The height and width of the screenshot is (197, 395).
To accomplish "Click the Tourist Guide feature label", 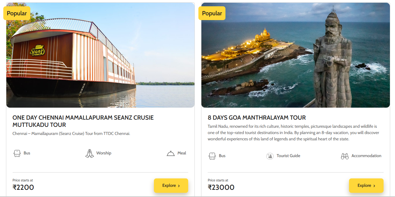I will 288,156.
